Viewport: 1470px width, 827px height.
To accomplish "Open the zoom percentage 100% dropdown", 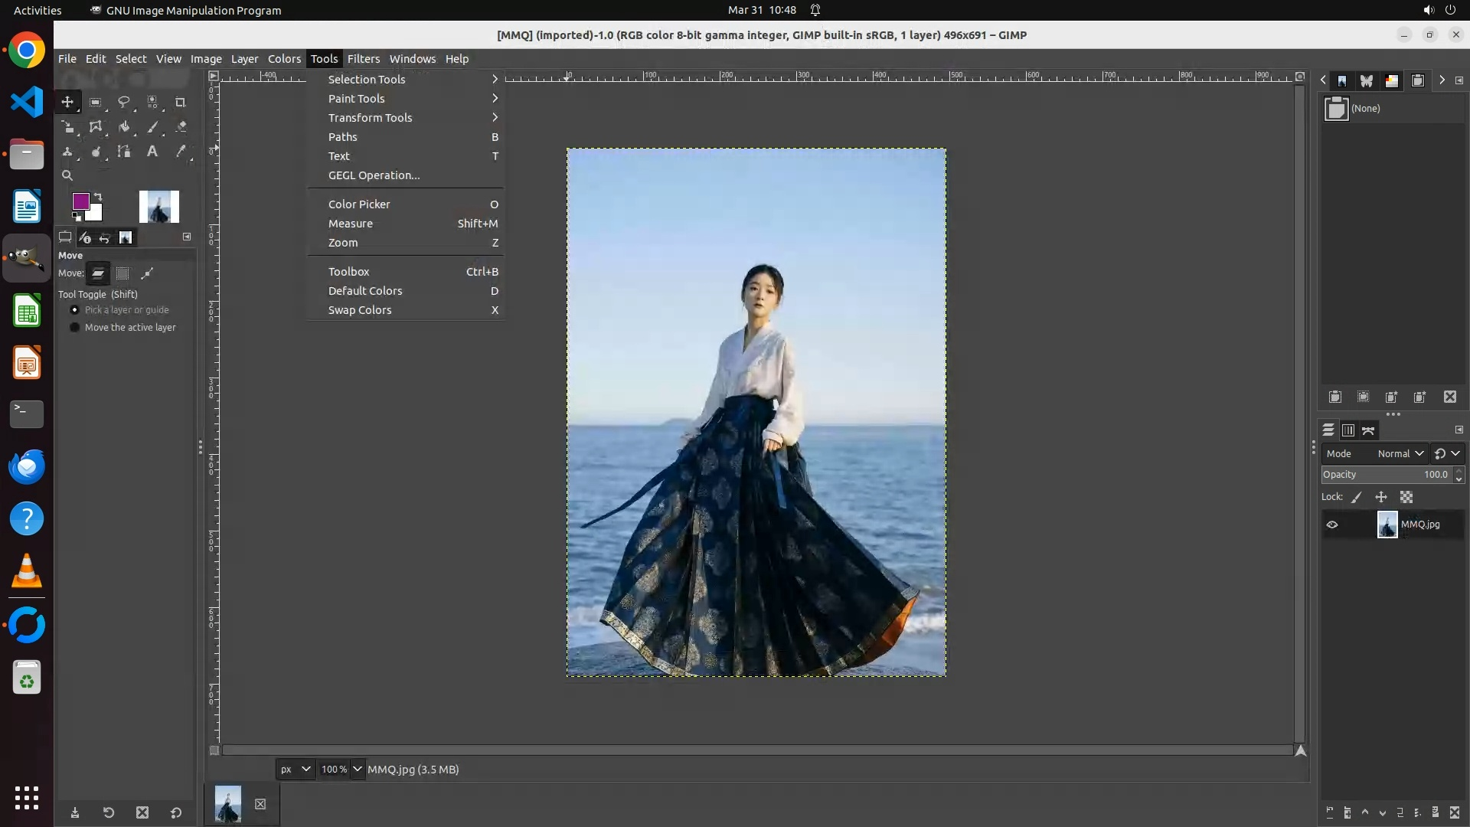I will coord(357,769).
